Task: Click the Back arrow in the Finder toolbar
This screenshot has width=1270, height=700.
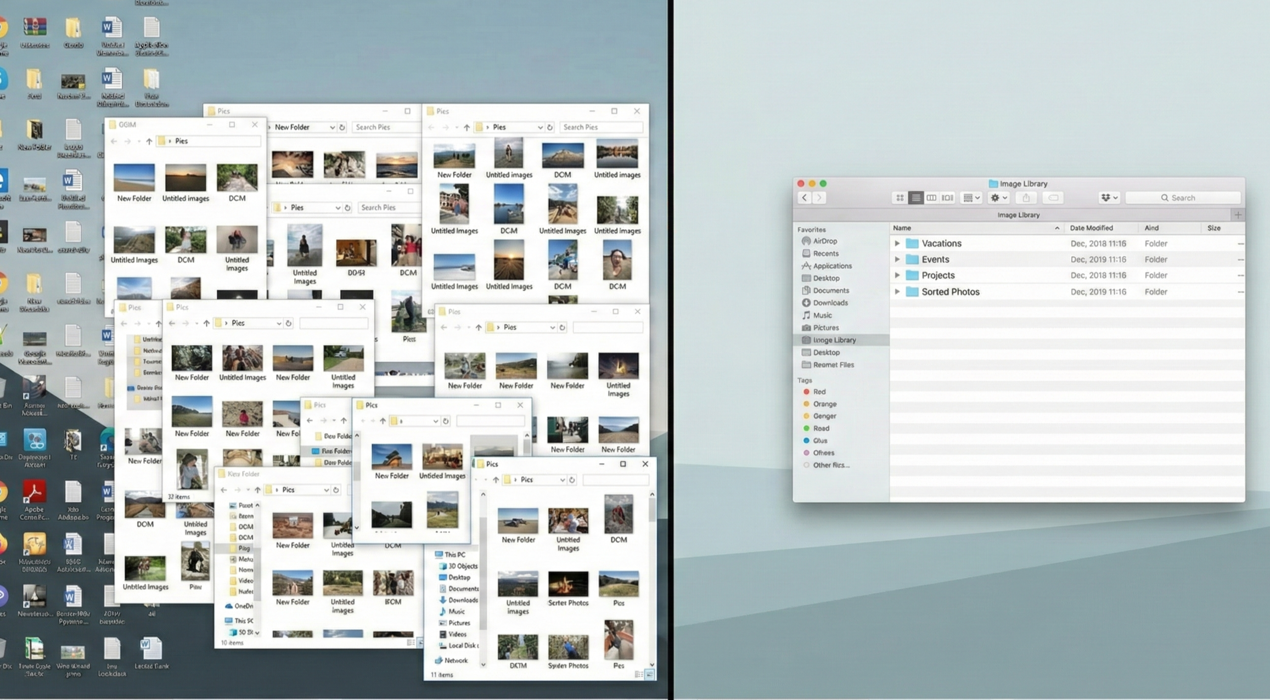Action: (x=805, y=197)
